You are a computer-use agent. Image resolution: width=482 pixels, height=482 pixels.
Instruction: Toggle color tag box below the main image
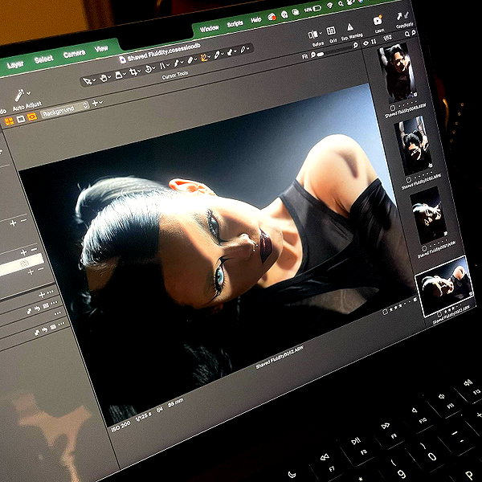385,312
